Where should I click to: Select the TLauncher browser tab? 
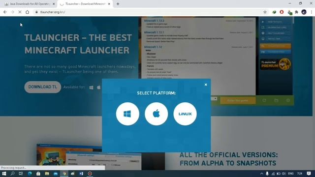click(x=85, y=4)
